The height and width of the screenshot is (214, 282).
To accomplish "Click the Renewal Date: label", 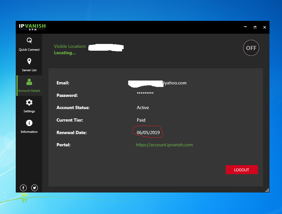I will [x=72, y=133].
